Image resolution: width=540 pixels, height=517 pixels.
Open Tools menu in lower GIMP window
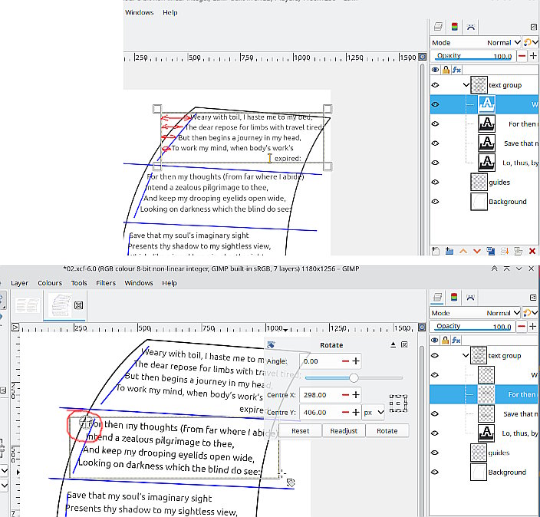(79, 283)
